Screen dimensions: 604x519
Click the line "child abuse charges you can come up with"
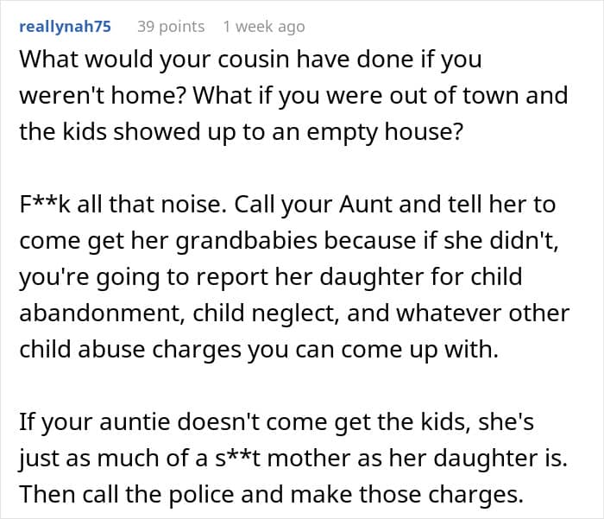tap(259, 350)
